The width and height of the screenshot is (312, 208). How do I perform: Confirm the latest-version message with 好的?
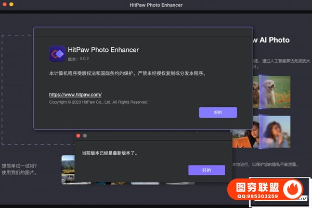coord(206,170)
